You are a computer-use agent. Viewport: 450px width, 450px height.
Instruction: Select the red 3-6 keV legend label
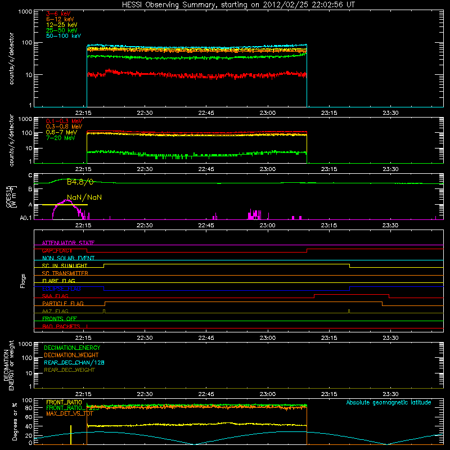point(58,13)
